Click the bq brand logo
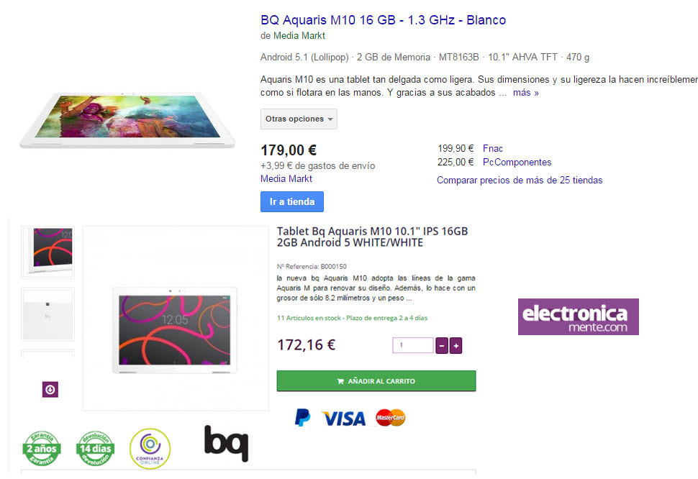698x479 pixels. (226, 444)
